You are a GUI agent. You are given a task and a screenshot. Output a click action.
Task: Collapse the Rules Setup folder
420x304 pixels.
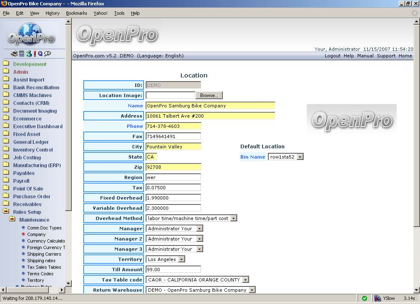click(6, 212)
